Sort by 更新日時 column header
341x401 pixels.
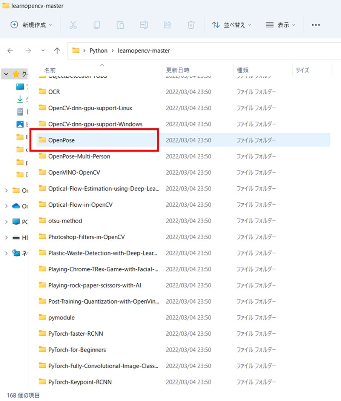tap(178, 70)
